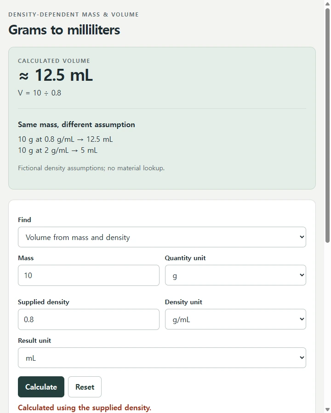
Task: Click the 10 g at 2 g/mL comparison line
Action: click(x=57, y=151)
